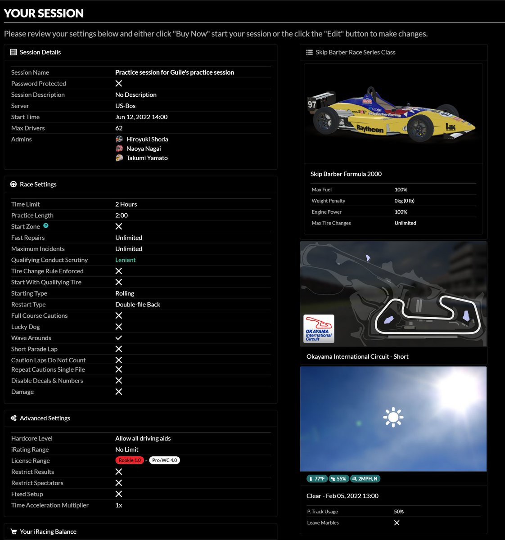Click the green Lenient scrutiny value
Viewport: 505px width, 540px height.
pos(125,260)
